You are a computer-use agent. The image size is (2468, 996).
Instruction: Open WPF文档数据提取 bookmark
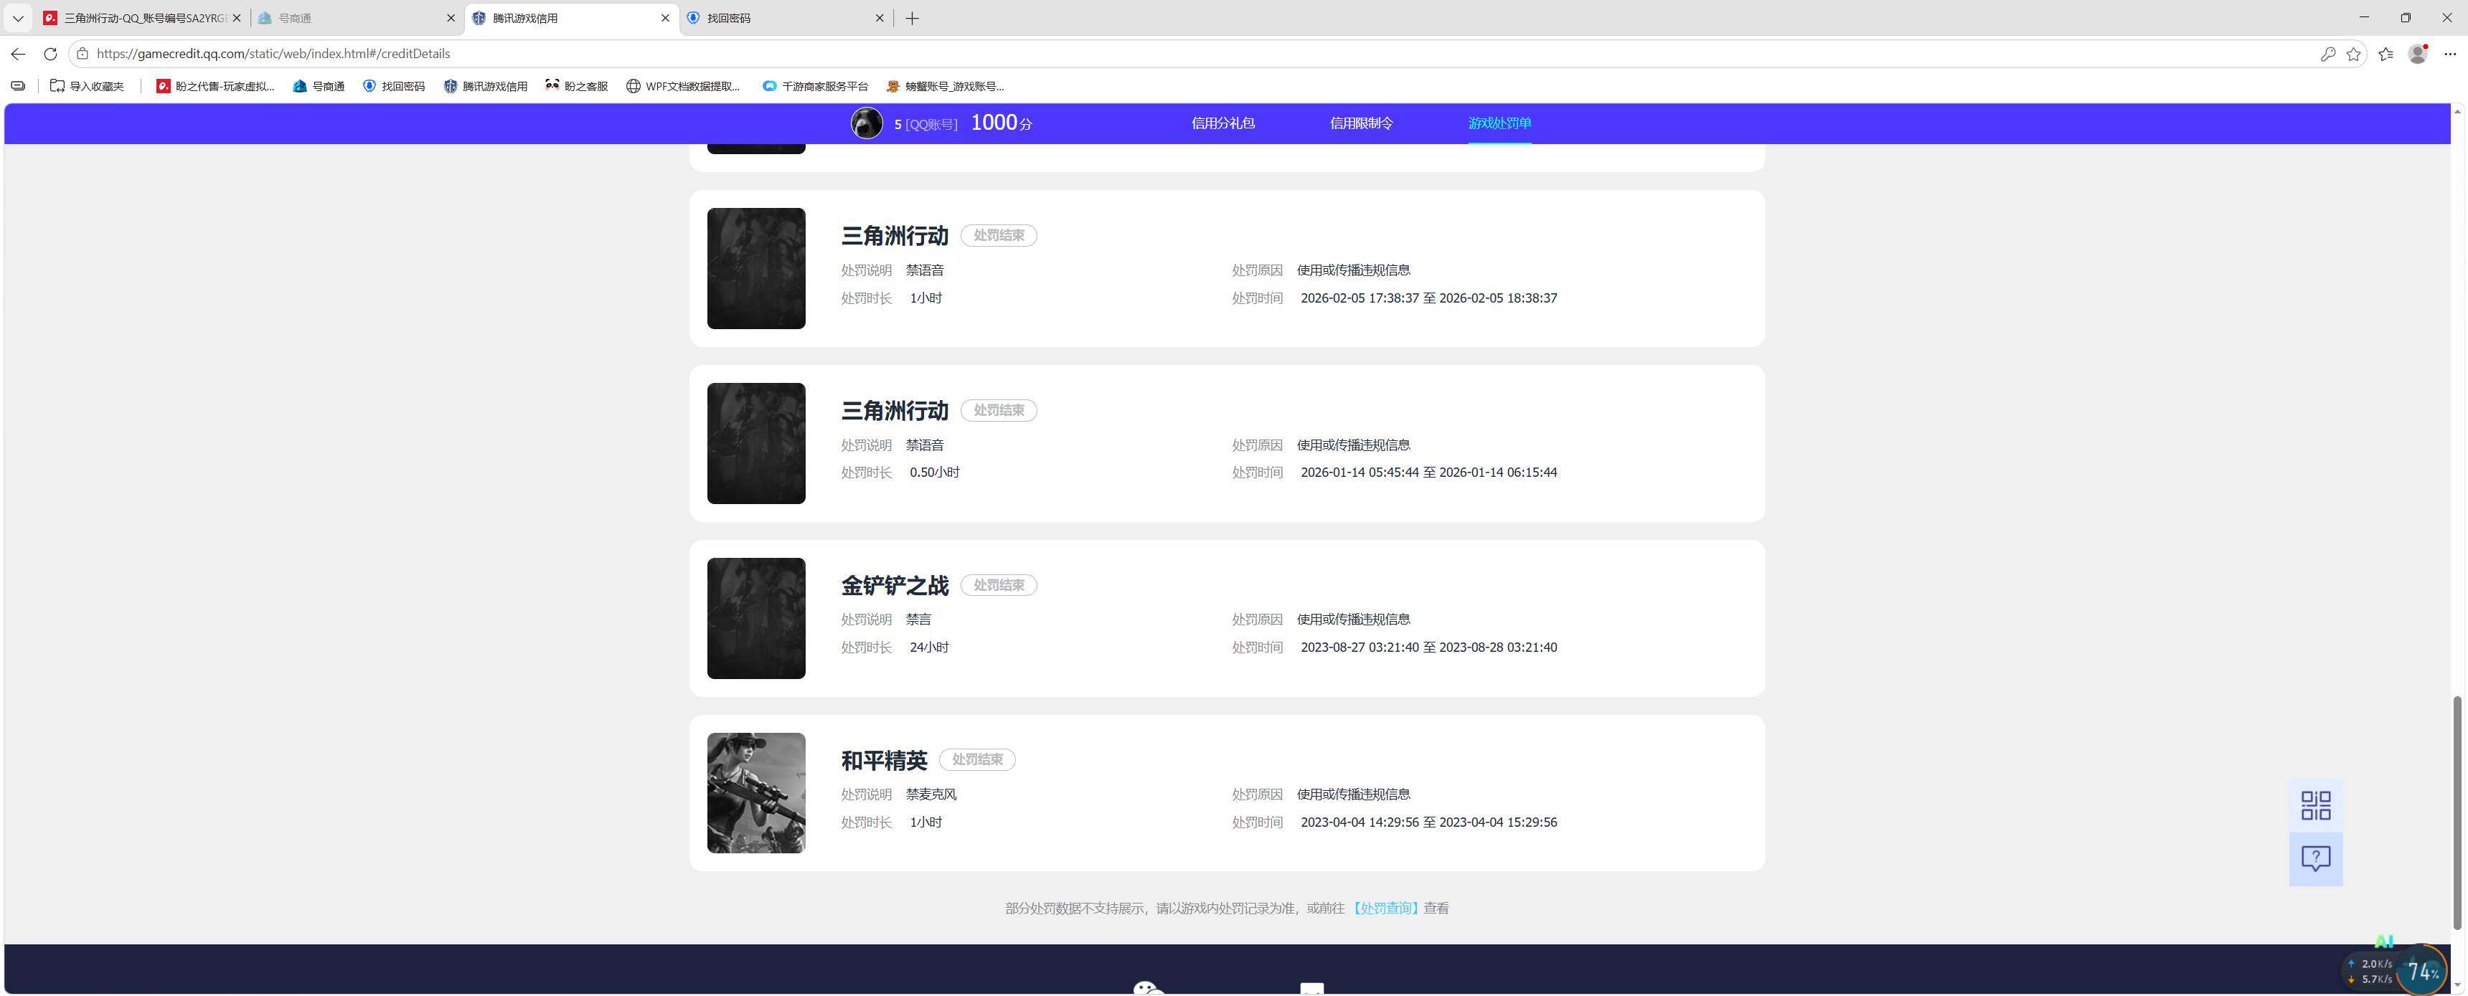pyautogui.click(x=683, y=86)
